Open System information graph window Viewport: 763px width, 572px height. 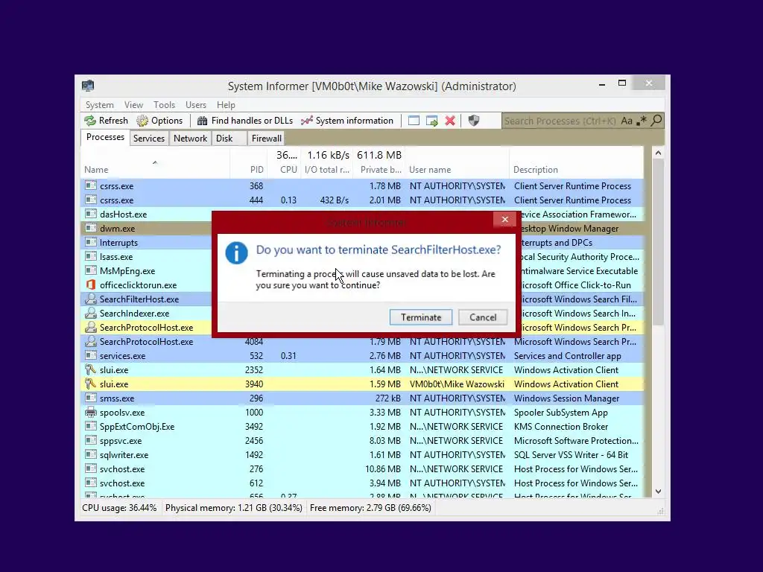347,121
